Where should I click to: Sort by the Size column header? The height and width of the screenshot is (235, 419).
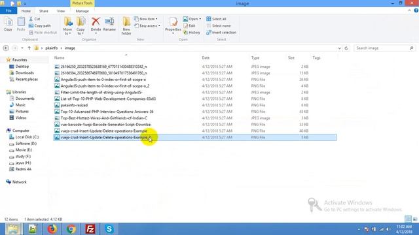[291, 57]
